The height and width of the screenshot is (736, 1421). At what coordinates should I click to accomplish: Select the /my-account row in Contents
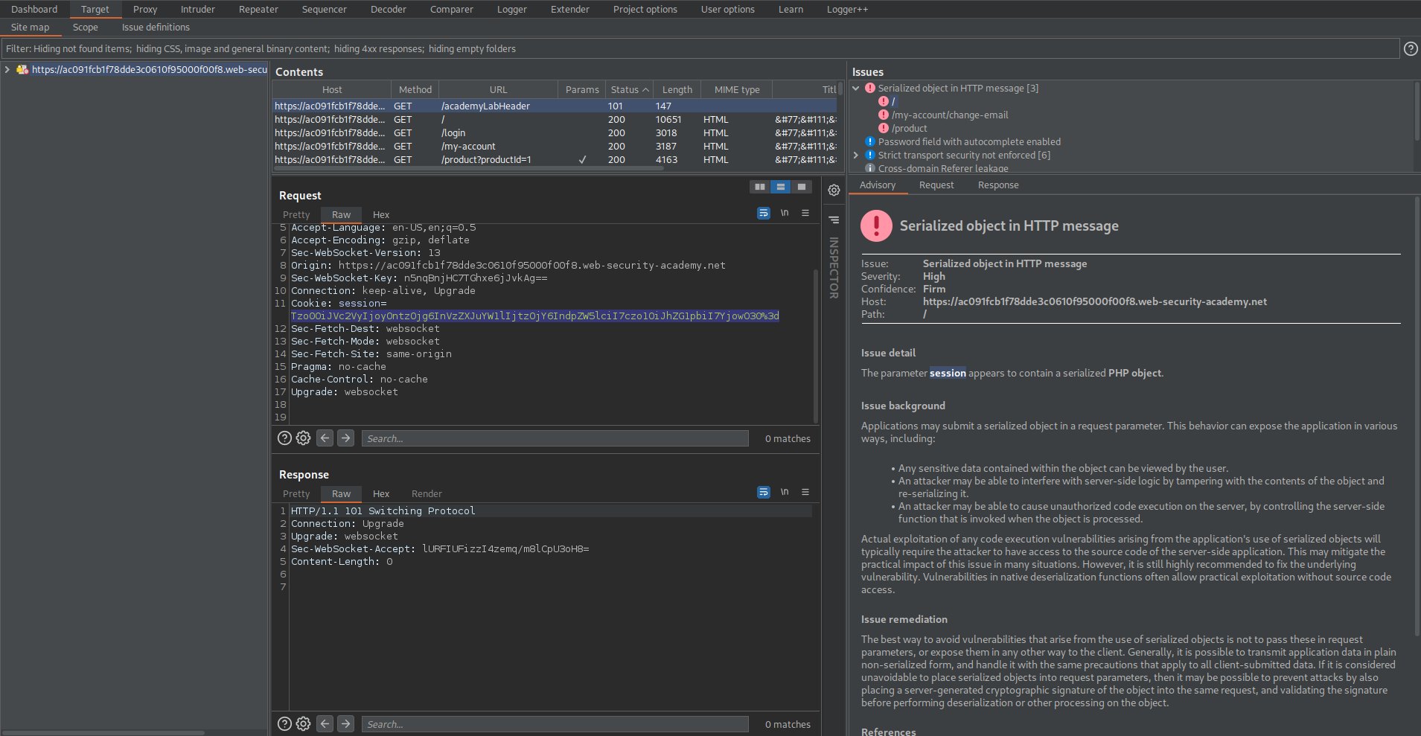pyautogui.click(x=555, y=147)
